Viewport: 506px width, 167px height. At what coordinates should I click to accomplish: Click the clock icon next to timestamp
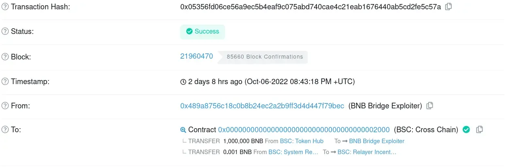(183, 82)
